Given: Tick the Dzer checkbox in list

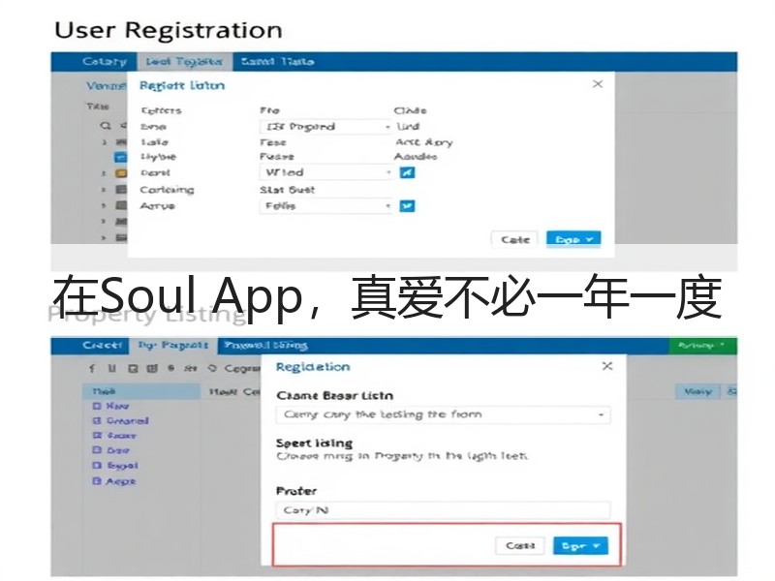Looking at the screenshot, I should click(x=97, y=450).
